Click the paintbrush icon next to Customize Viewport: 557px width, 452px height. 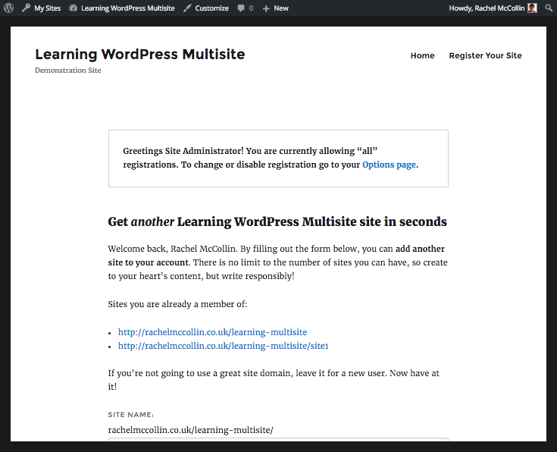pos(187,8)
